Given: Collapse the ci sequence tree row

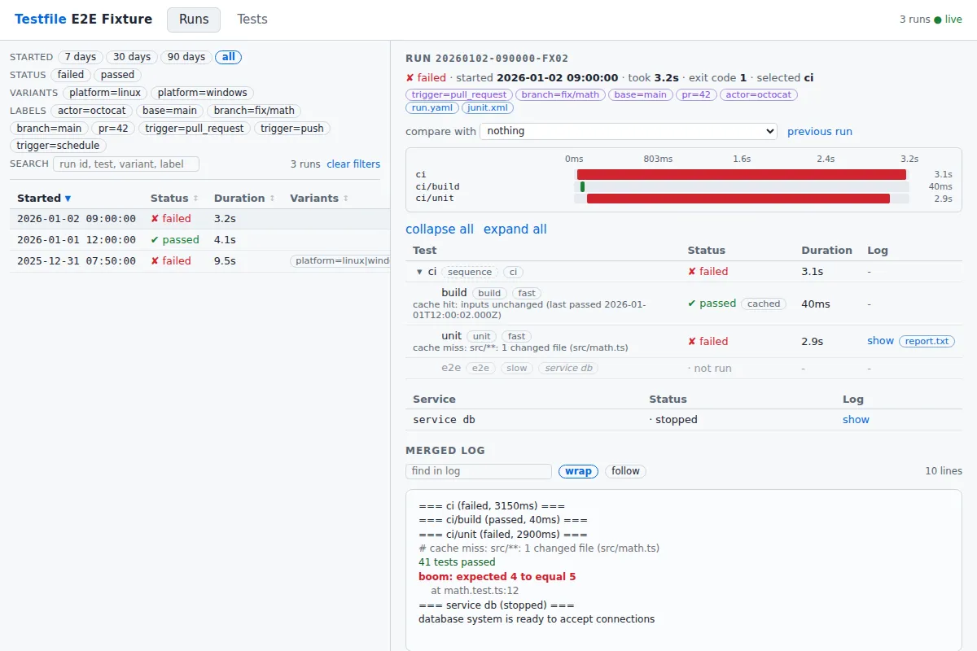Looking at the screenshot, I should coord(419,272).
